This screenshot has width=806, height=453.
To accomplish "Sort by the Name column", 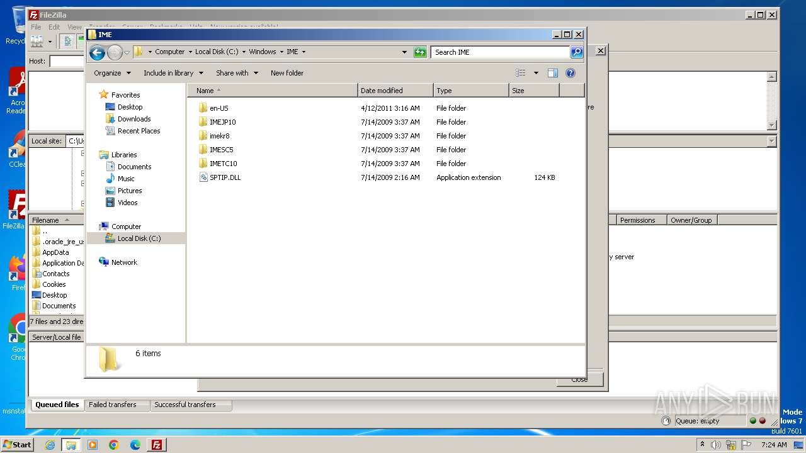I will pos(272,91).
